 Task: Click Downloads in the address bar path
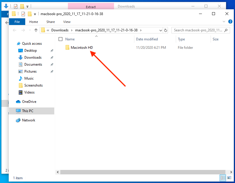60,30
